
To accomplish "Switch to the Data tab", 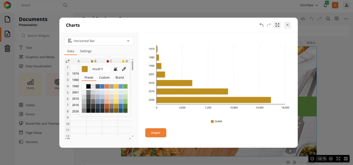I will coord(71,51).
